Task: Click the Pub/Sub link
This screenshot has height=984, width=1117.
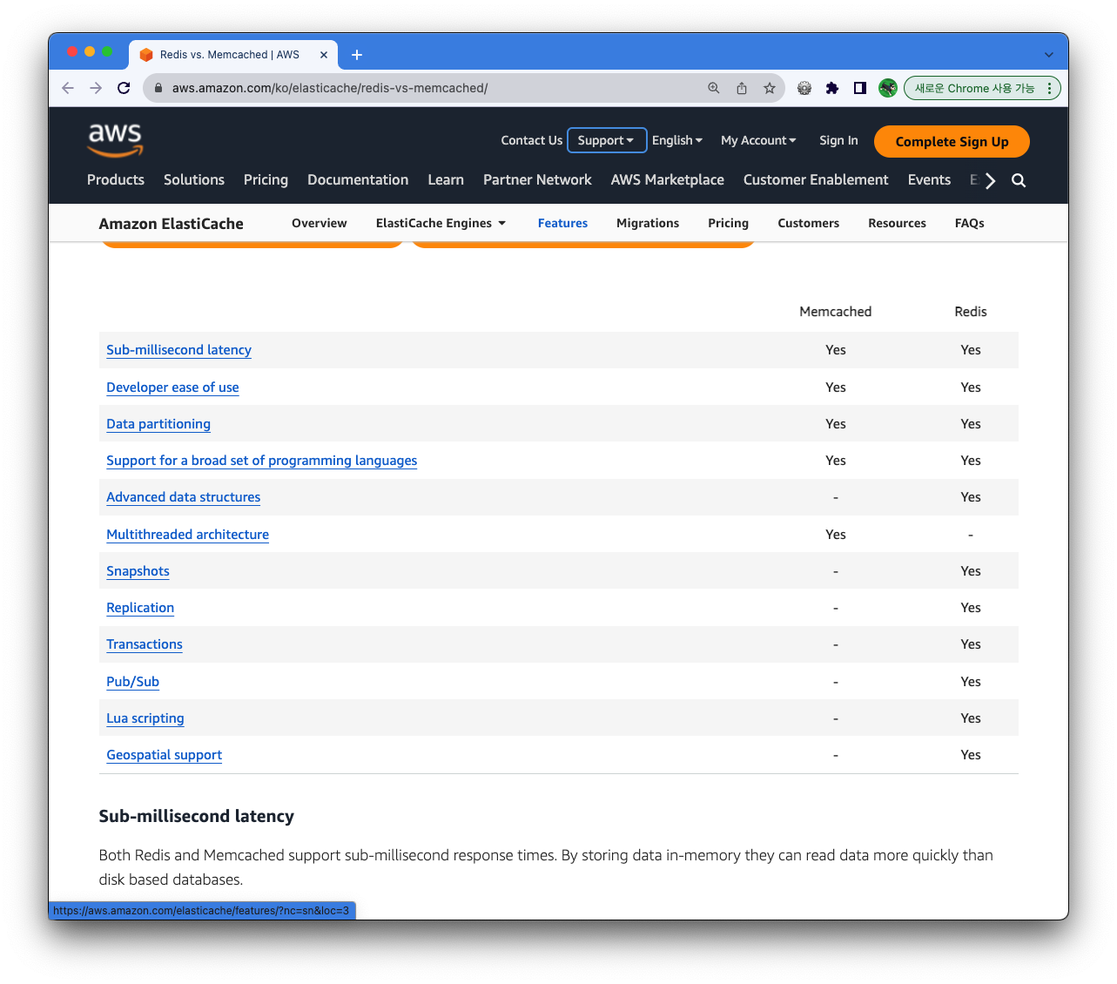Action: (x=132, y=682)
